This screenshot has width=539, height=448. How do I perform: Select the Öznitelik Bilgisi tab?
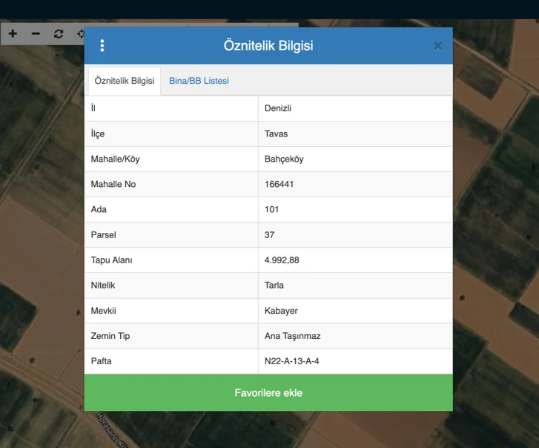pyautogui.click(x=125, y=81)
